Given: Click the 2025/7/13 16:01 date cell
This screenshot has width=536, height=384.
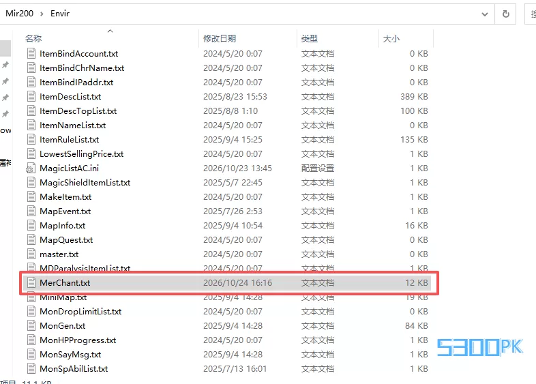Looking at the screenshot, I should pos(235,369).
